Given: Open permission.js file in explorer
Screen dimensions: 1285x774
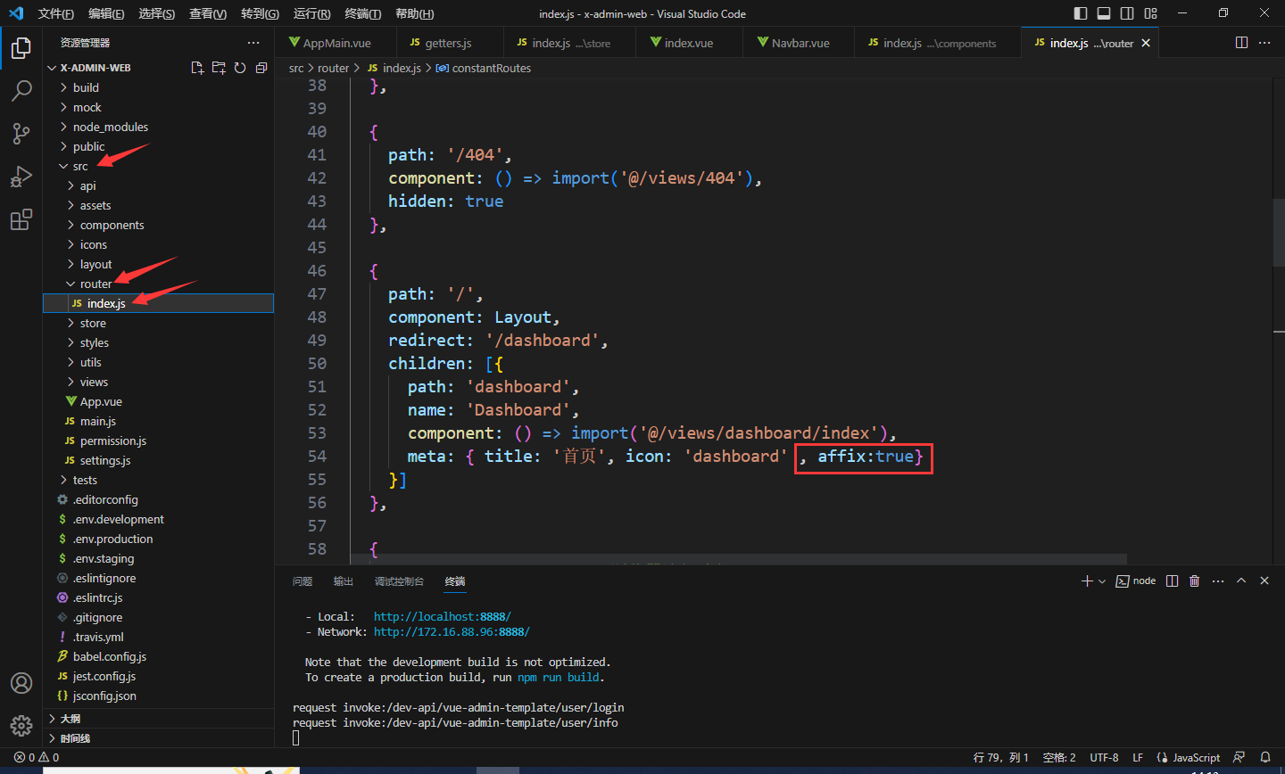Looking at the screenshot, I should click(x=158, y=441).
